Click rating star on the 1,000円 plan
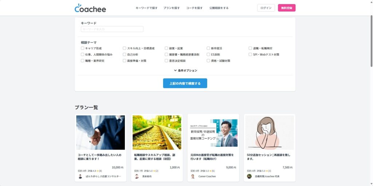Viewport: 373px width, 186px height. tap(154, 171)
